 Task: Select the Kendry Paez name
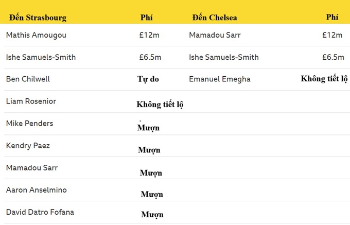click(x=28, y=146)
